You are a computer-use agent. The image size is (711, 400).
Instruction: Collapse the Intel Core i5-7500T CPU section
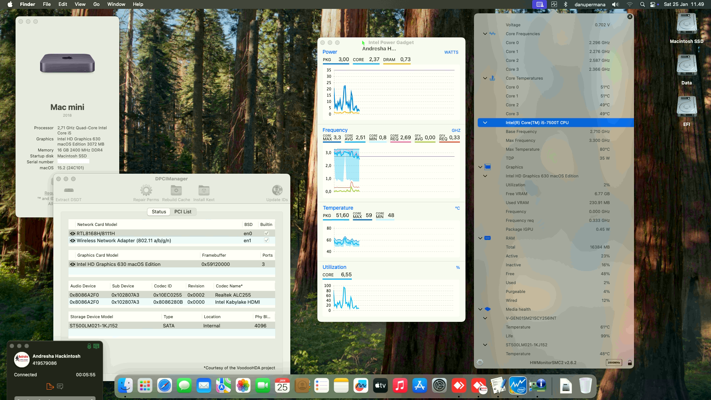pos(485,122)
